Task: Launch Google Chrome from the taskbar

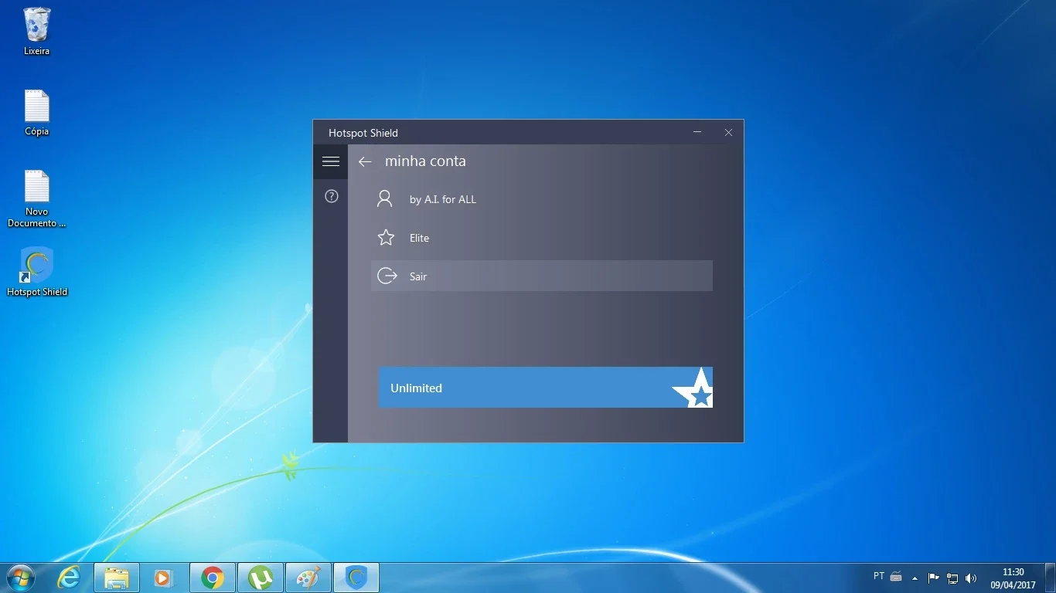Action: coord(213,578)
